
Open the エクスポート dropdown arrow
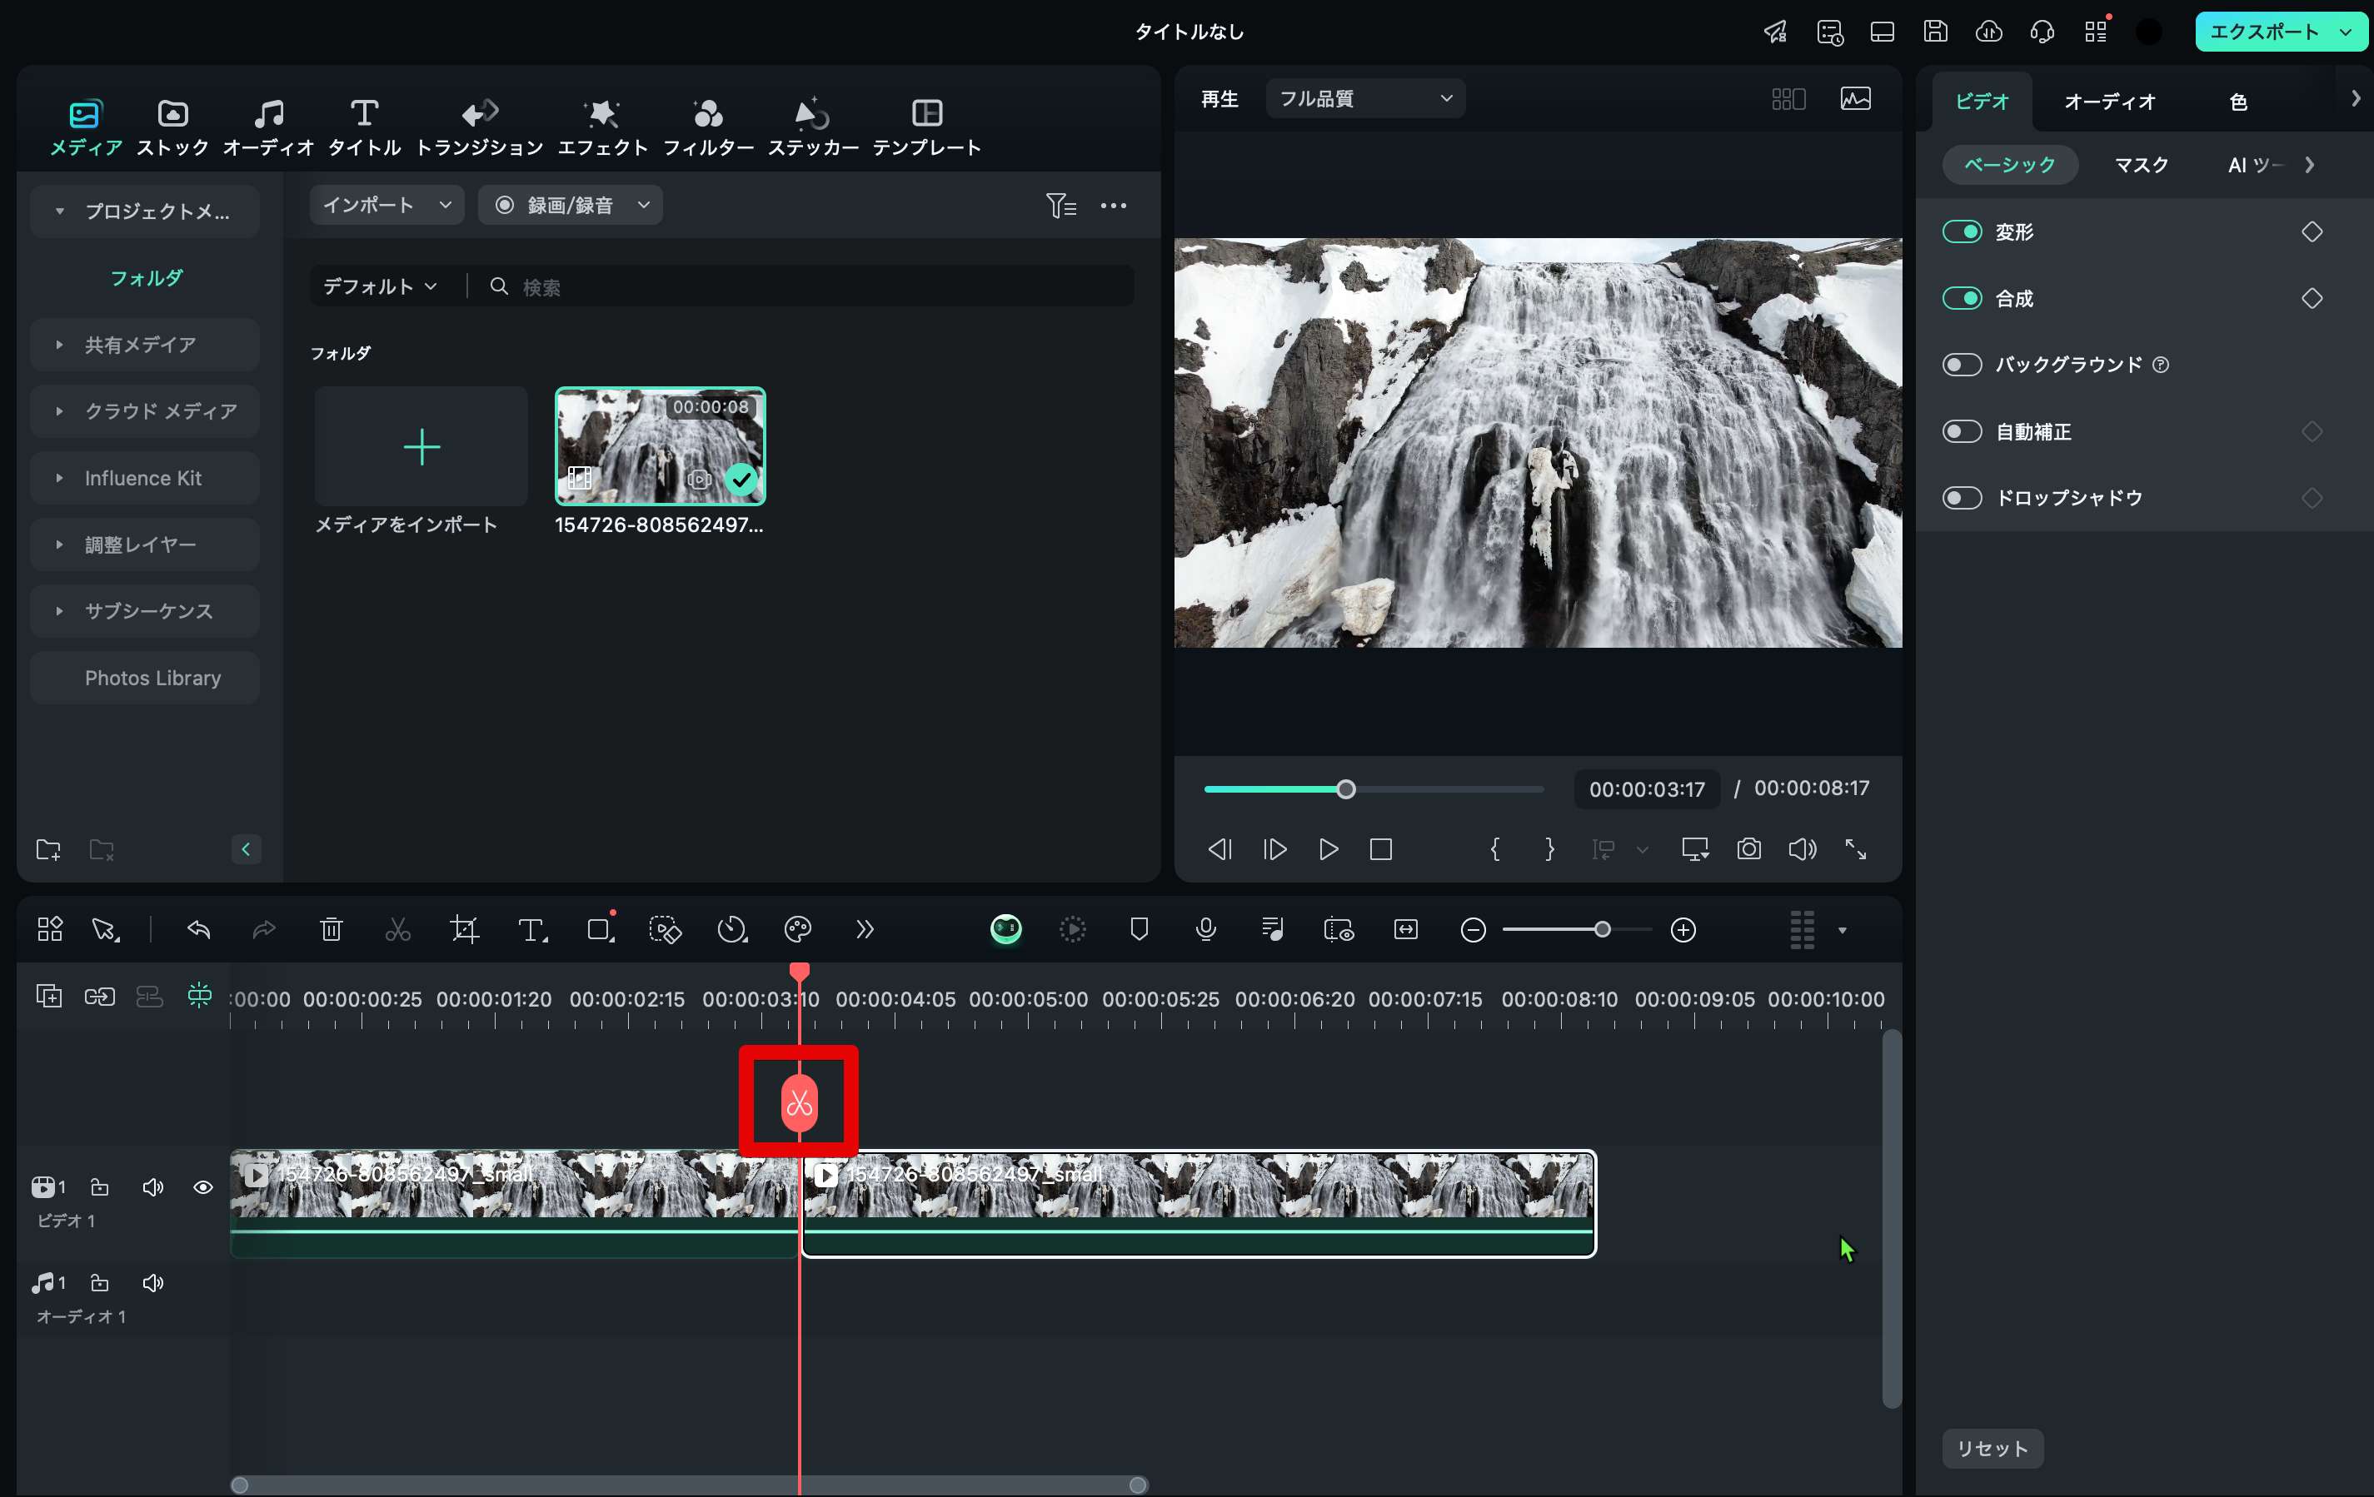(x=2346, y=32)
